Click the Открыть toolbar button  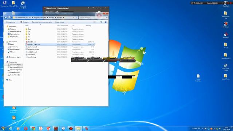pyautogui.click(x=24, y=22)
